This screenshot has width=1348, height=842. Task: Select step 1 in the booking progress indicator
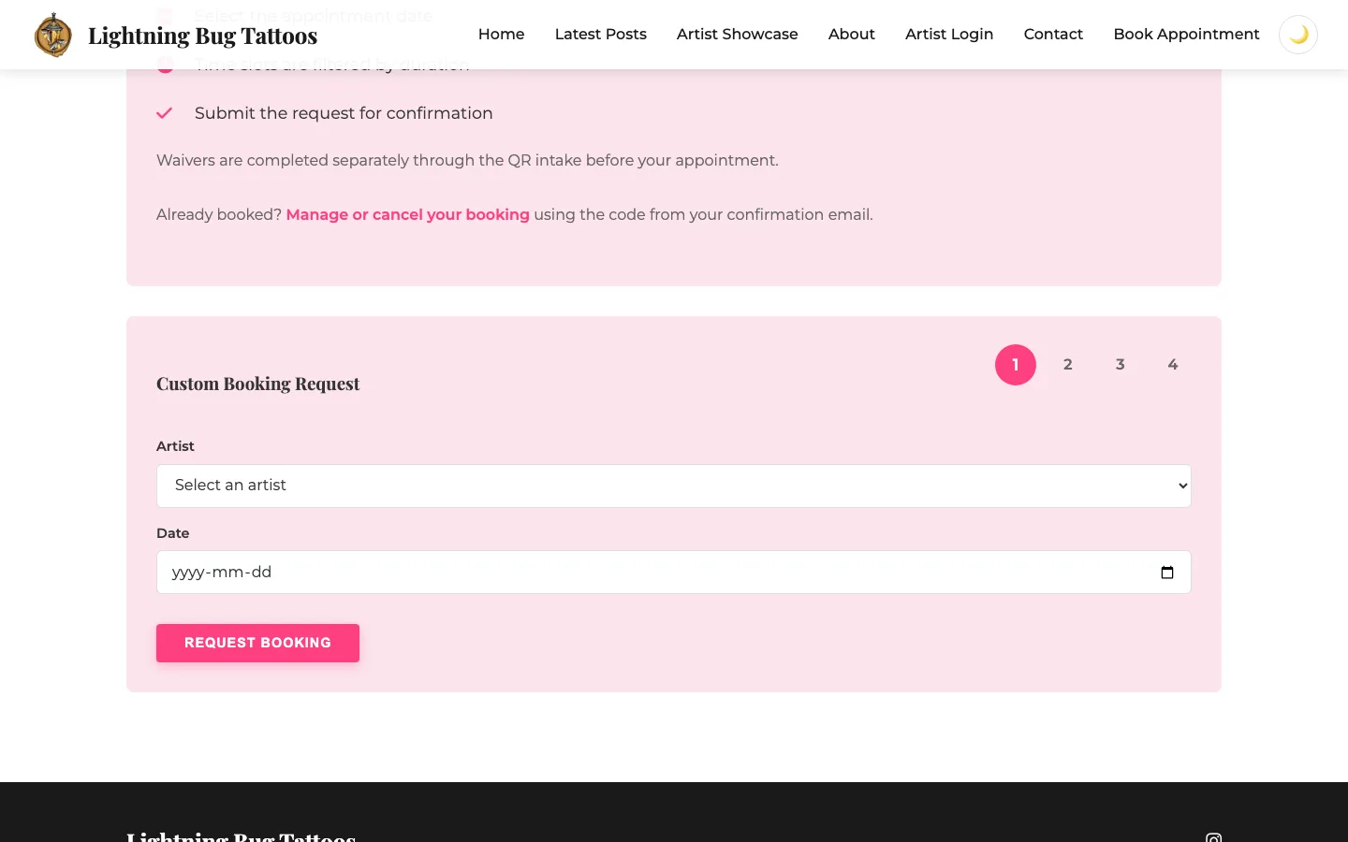pos(1016,365)
